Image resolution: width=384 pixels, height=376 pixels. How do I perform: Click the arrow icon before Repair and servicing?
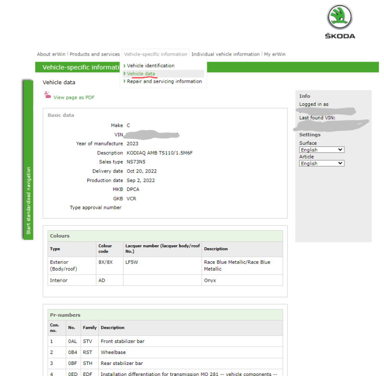(124, 81)
